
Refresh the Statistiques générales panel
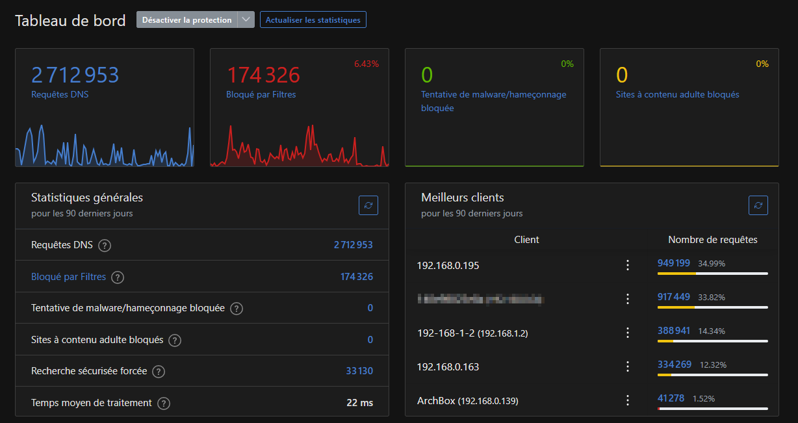coord(368,205)
